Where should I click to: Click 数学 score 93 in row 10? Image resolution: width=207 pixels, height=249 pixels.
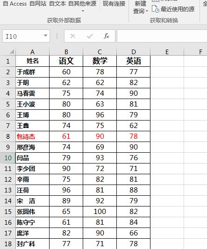pos(100,158)
